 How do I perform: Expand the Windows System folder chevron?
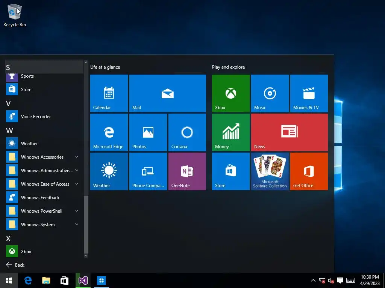pos(77,224)
